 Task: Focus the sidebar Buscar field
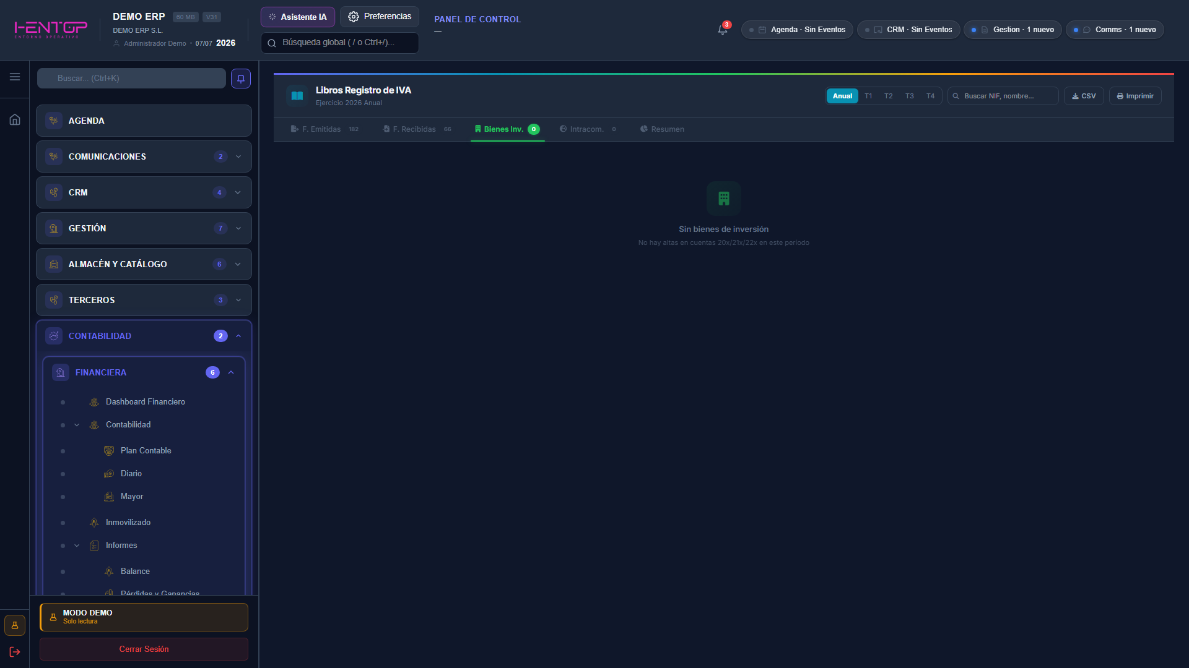point(131,79)
